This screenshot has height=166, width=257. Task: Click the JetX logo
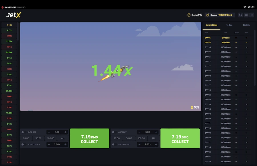(14, 15)
